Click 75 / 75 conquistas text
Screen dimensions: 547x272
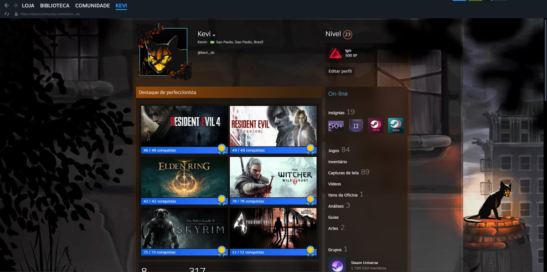point(160,252)
